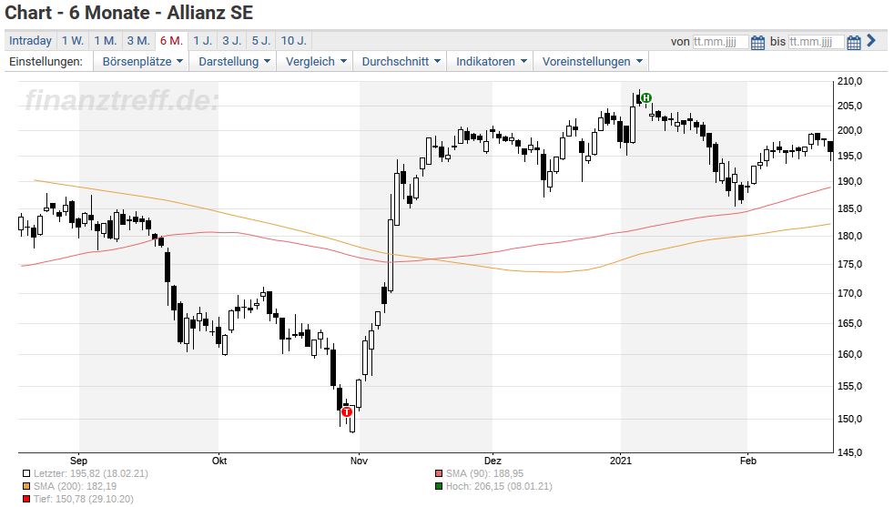Click the arrow to apply date range
Image resolution: width=894 pixels, height=507 pixels.
pos(870,40)
